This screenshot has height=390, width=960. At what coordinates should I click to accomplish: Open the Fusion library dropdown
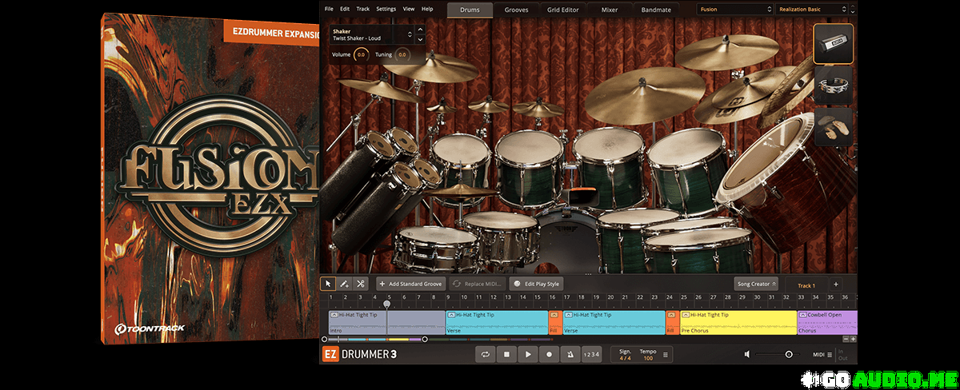[x=734, y=10]
